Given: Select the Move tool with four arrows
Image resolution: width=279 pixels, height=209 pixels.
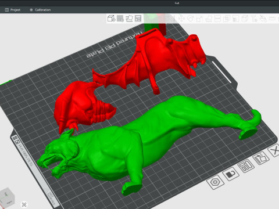Looking at the screenshot, I should click(x=181, y=19).
